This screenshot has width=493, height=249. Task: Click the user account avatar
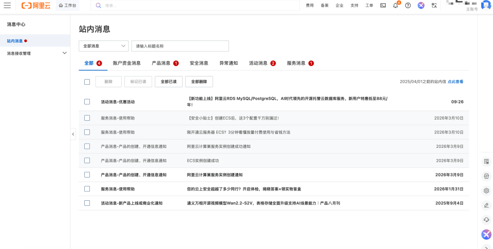(485, 5)
